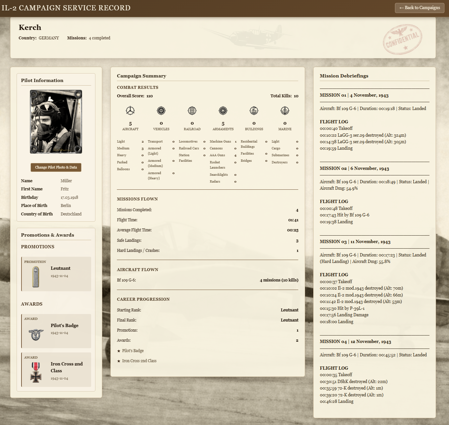This screenshot has width=449, height=425.
Task: Click the Pilot's Badge award icon
Action: click(x=36, y=334)
